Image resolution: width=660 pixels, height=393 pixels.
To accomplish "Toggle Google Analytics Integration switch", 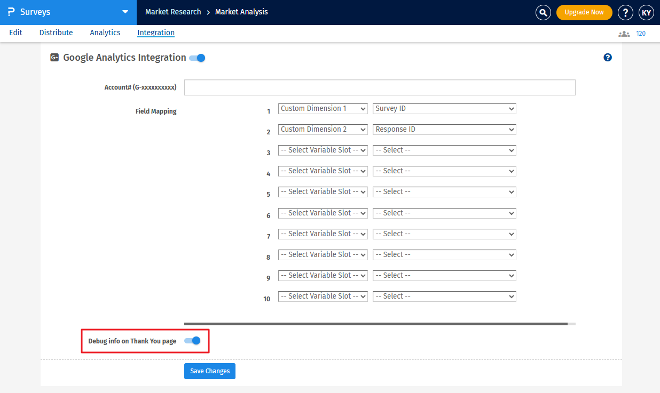I will click(197, 58).
